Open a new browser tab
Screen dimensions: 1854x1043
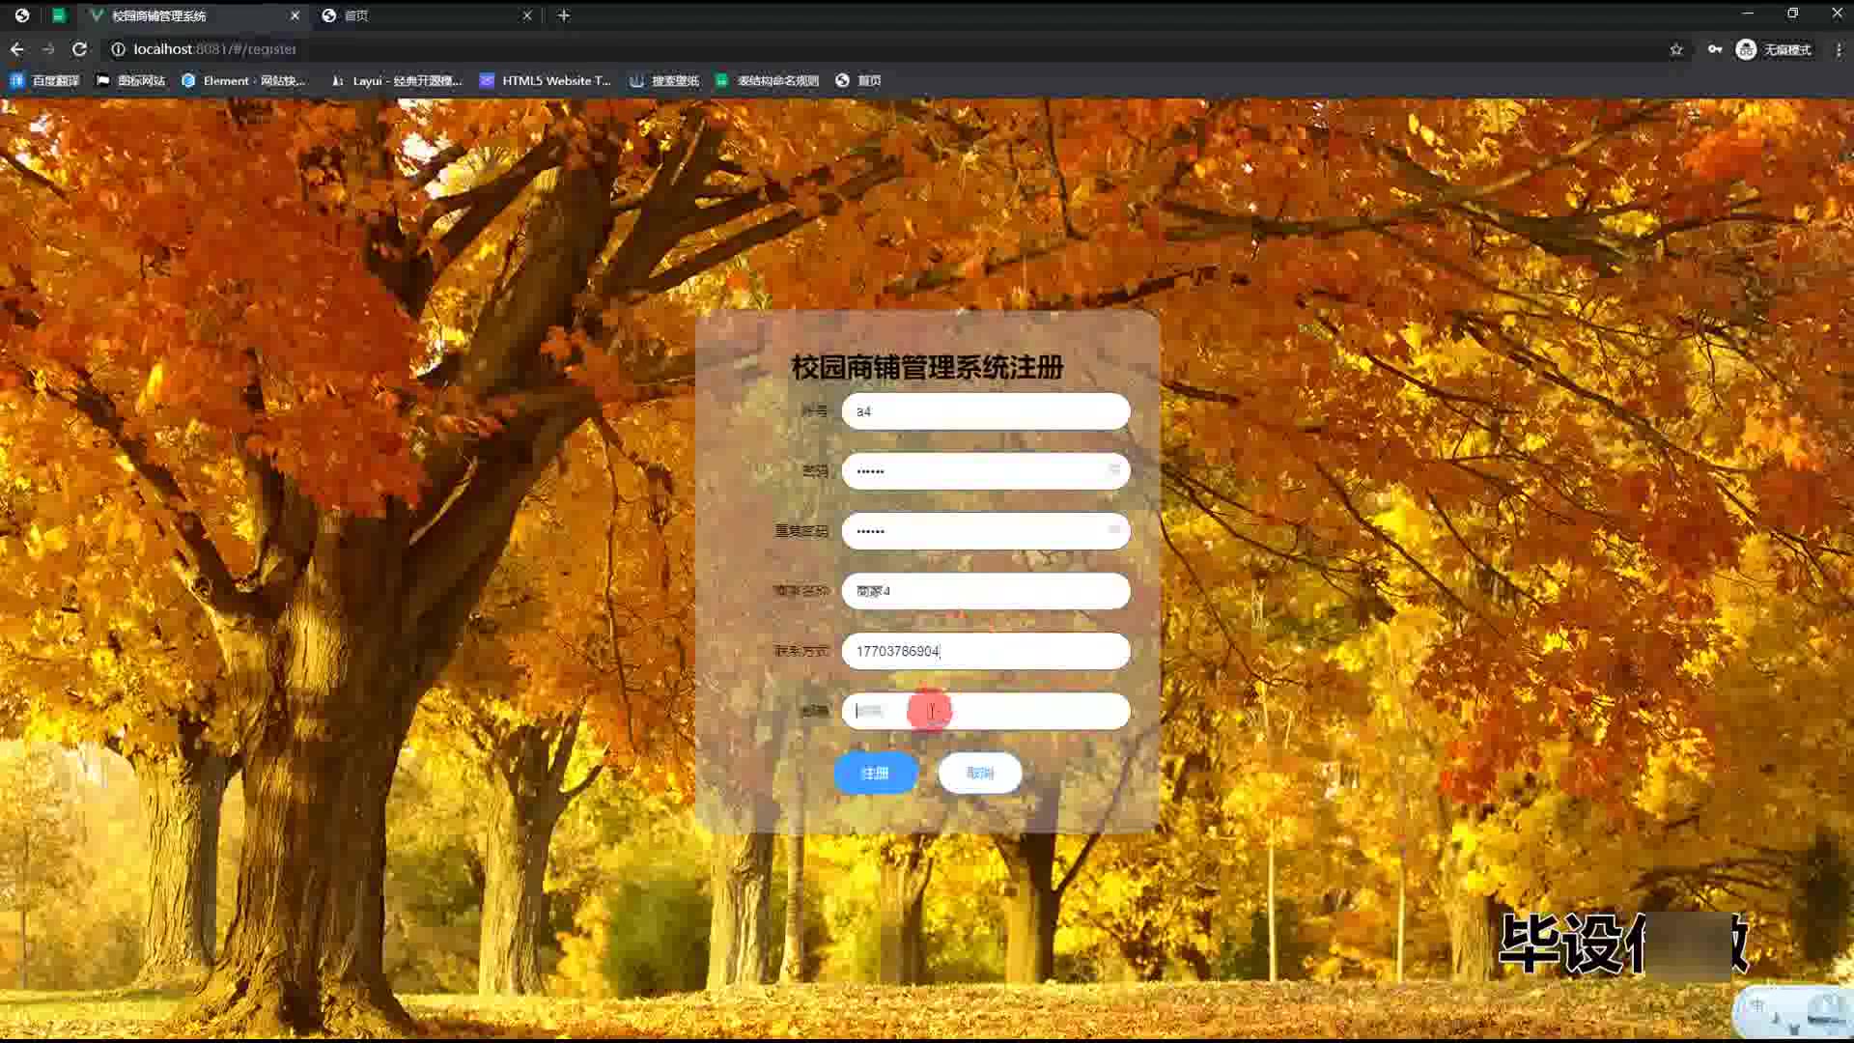click(x=564, y=15)
